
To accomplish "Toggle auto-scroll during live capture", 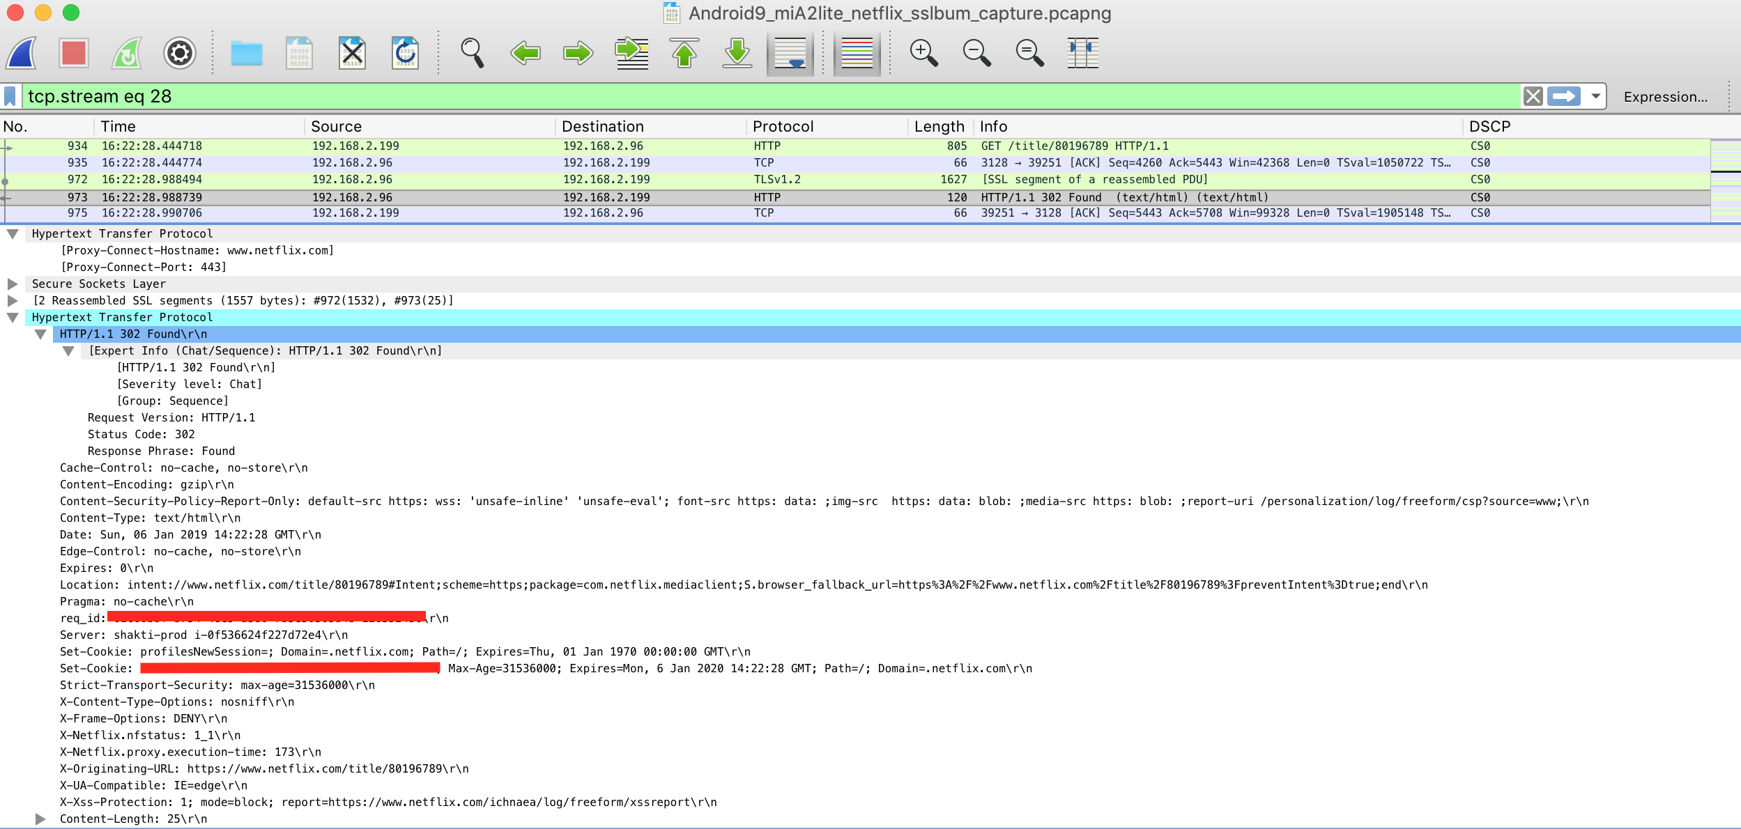I will pos(790,53).
